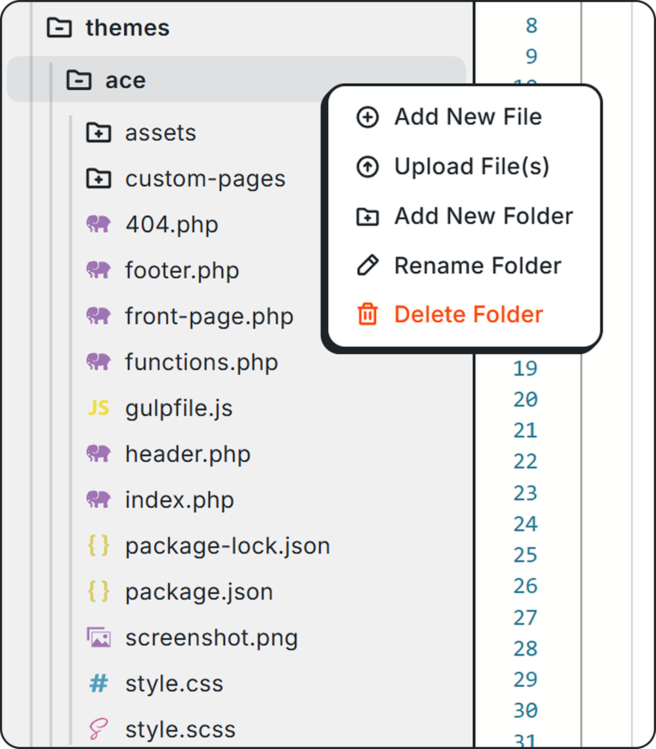The width and height of the screenshot is (656, 749).
Task: Click the plus circle icon for Add New File
Action: (368, 117)
